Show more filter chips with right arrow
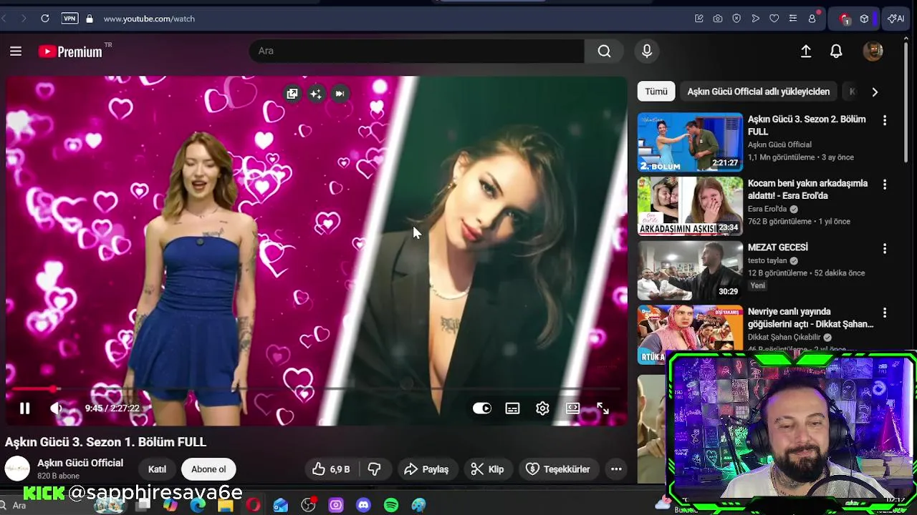The width and height of the screenshot is (917, 515). point(875,92)
